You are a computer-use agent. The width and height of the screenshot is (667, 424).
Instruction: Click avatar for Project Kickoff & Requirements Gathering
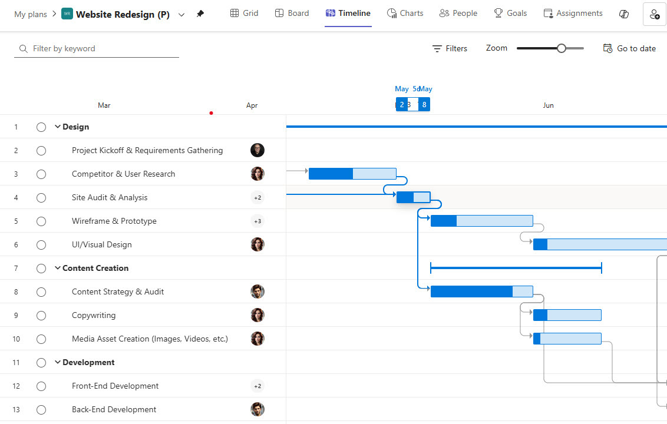tap(257, 150)
